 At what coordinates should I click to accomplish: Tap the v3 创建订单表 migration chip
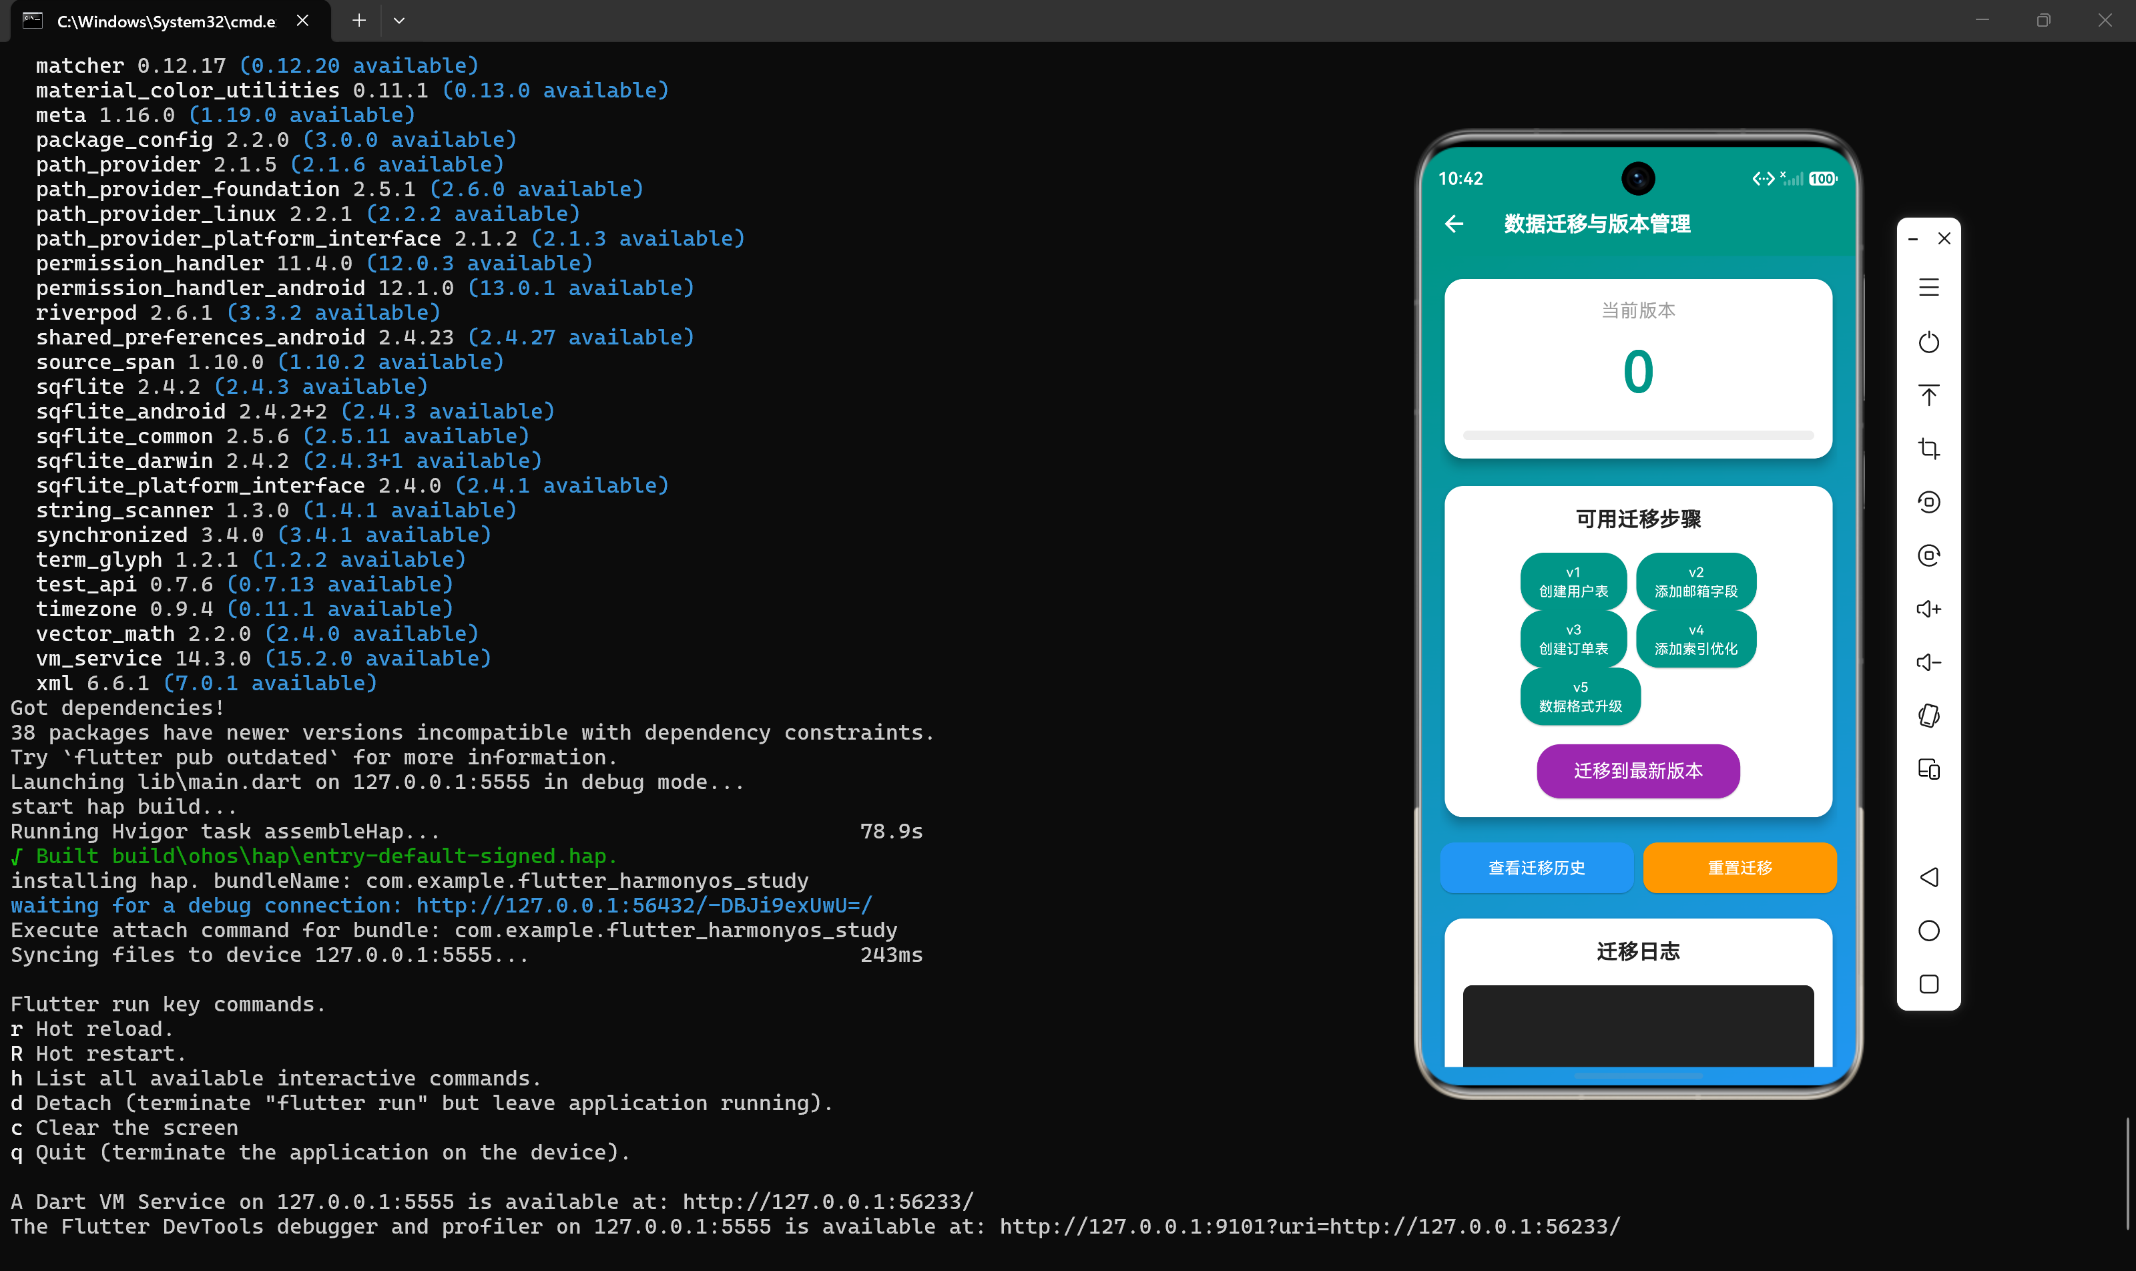click(x=1573, y=639)
